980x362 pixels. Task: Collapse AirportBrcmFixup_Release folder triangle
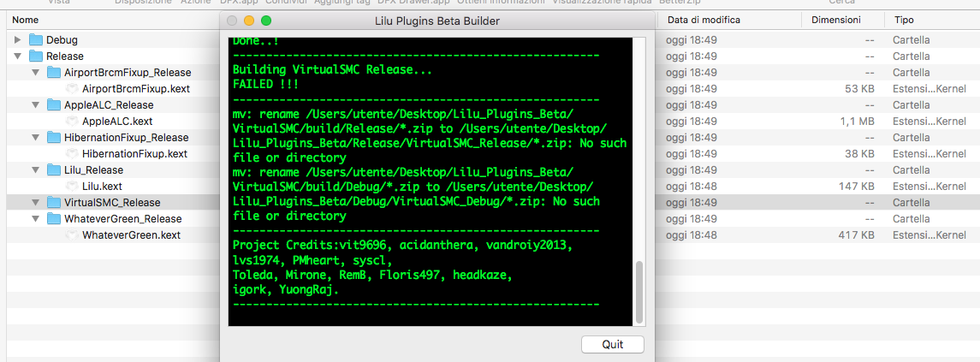coord(36,73)
